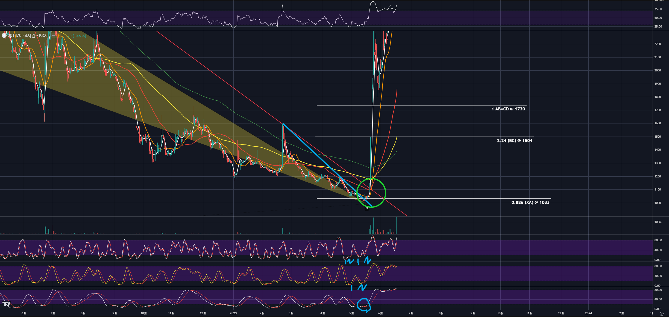Open symbol 001470 title in chart legend
Image resolution: width=669 pixels, height=317 pixels.
point(14,35)
